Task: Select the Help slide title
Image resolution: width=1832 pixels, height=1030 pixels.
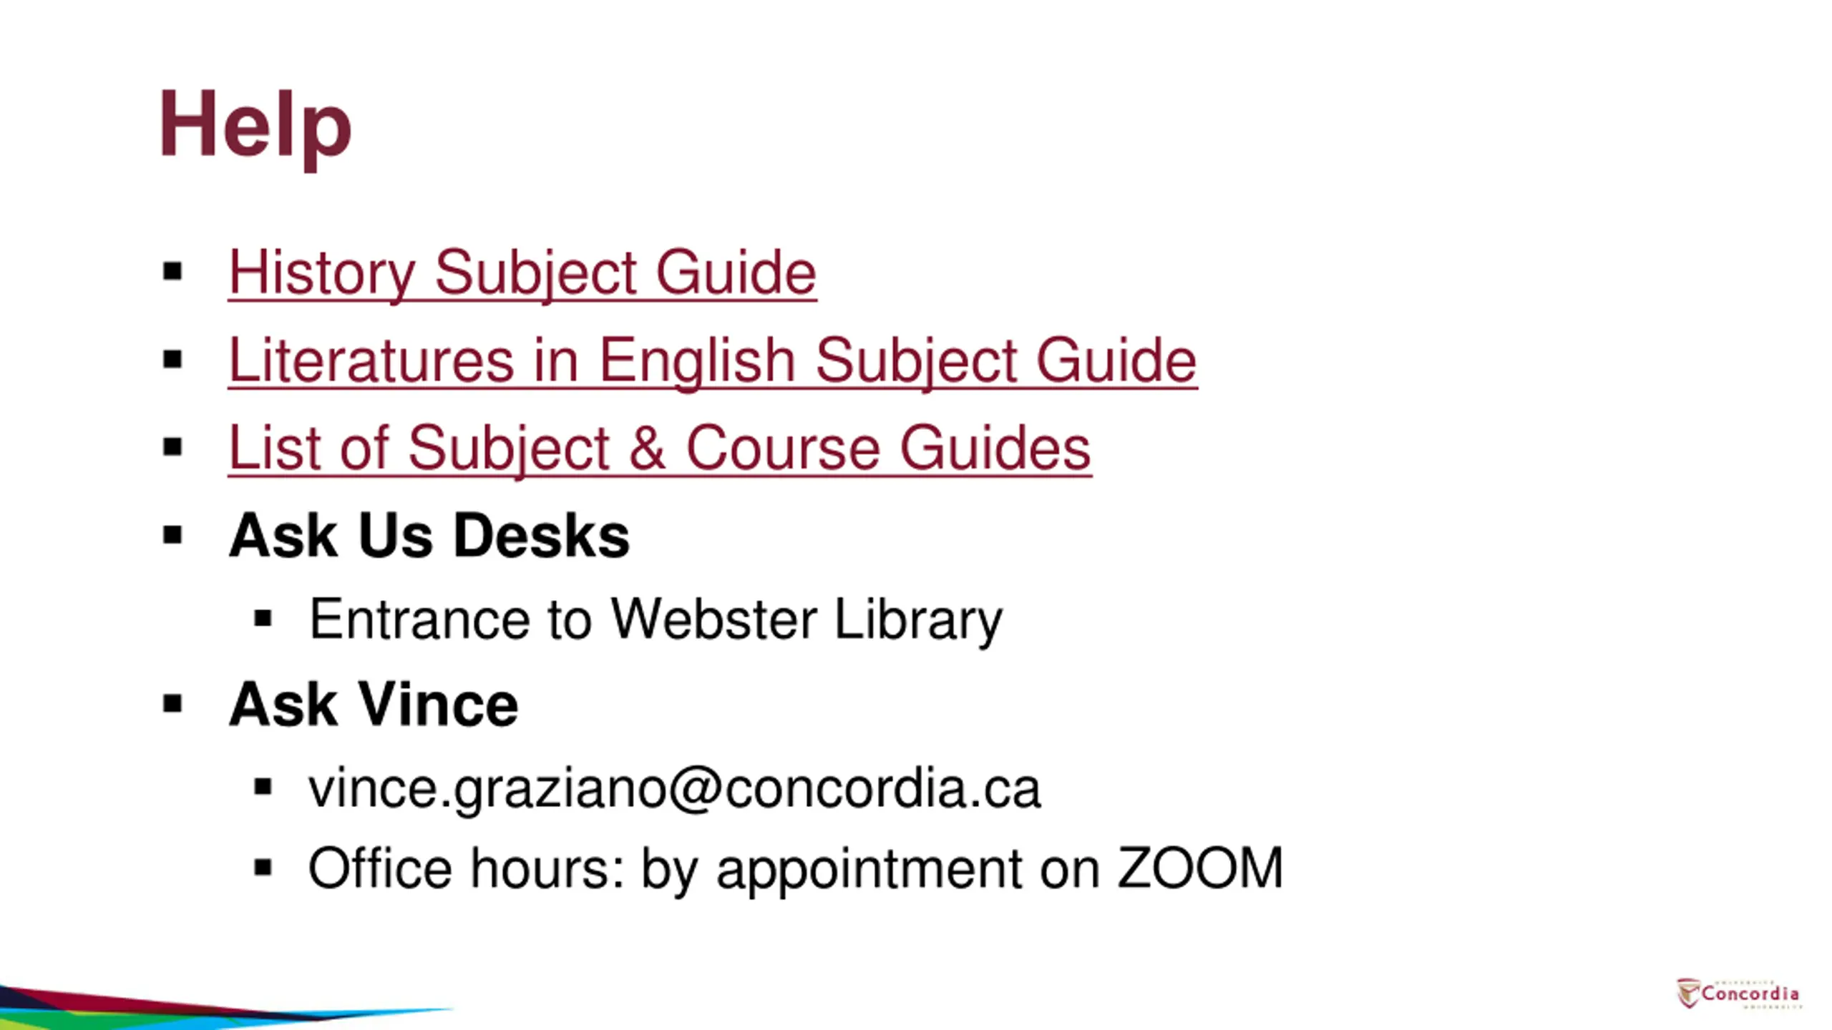Action: pos(255,125)
